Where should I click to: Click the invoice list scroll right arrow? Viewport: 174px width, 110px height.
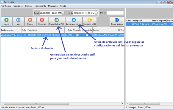click(123, 103)
